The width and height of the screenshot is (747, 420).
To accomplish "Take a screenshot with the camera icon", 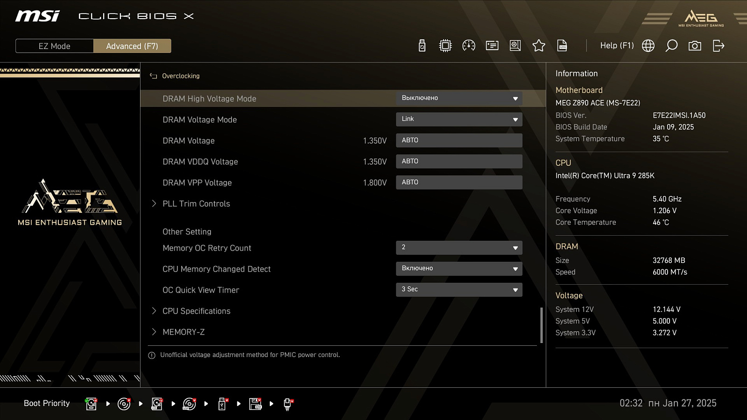I will coord(695,46).
